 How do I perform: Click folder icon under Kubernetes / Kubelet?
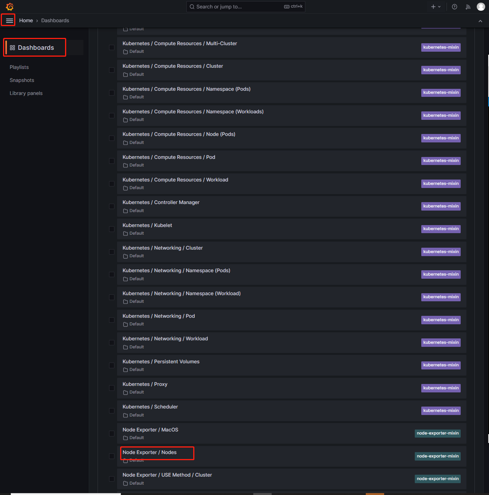click(126, 234)
